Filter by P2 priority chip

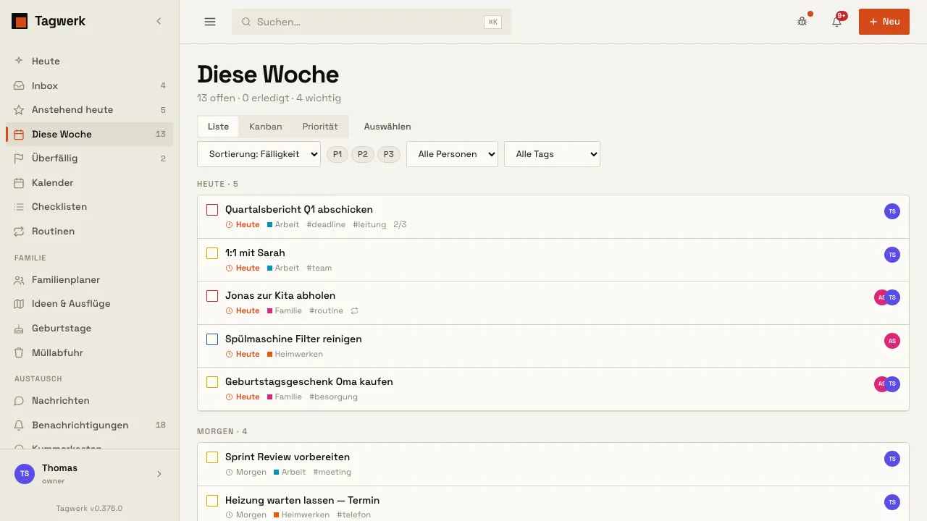363,154
